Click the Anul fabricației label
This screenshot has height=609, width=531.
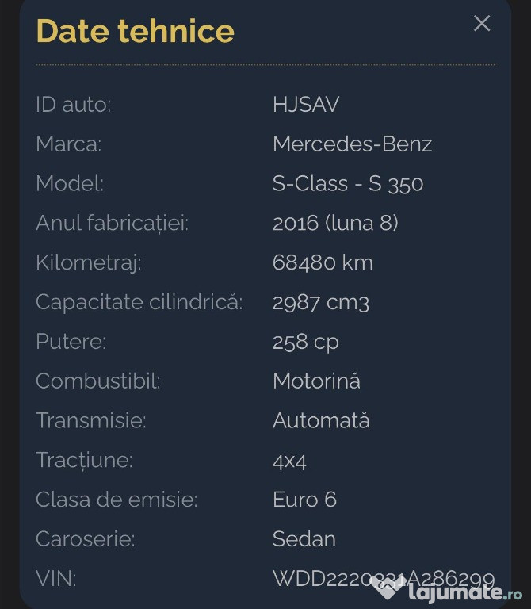click(x=112, y=224)
